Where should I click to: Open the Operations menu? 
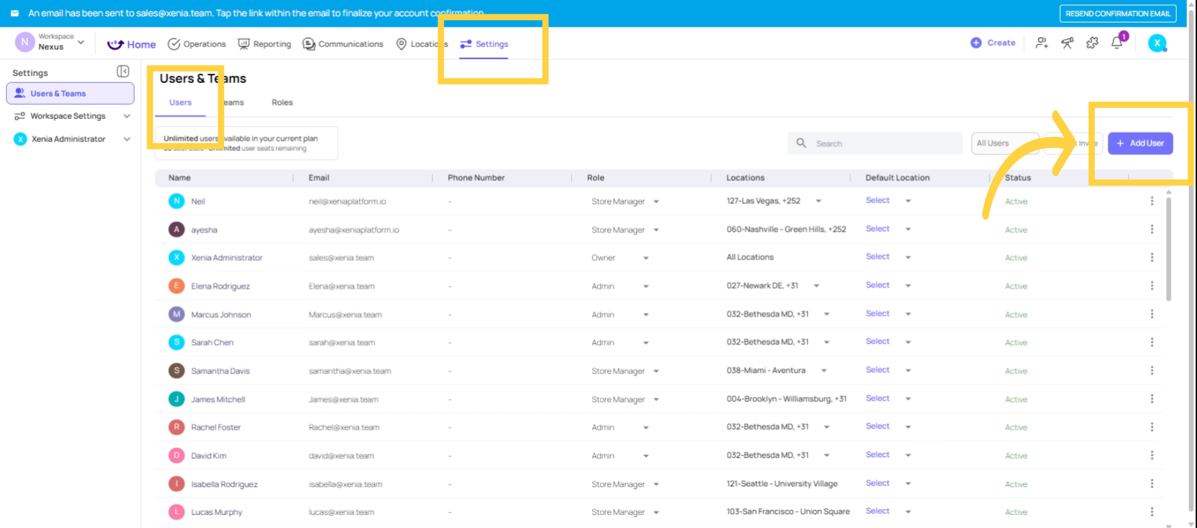pos(197,44)
